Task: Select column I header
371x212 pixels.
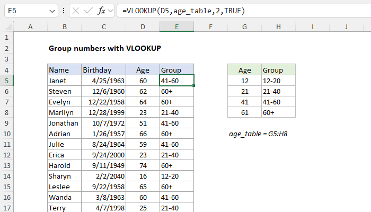Action: [x=312, y=26]
